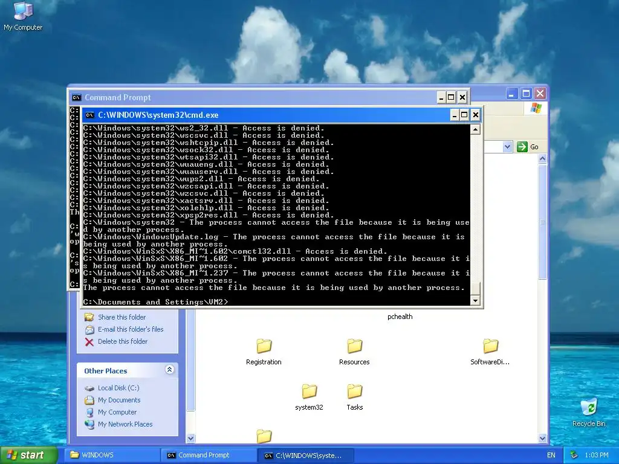Image resolution: width=619 pixels, height=464 pixels.
Task: Click the My Network Places icon
Action: tap(89, 424)
